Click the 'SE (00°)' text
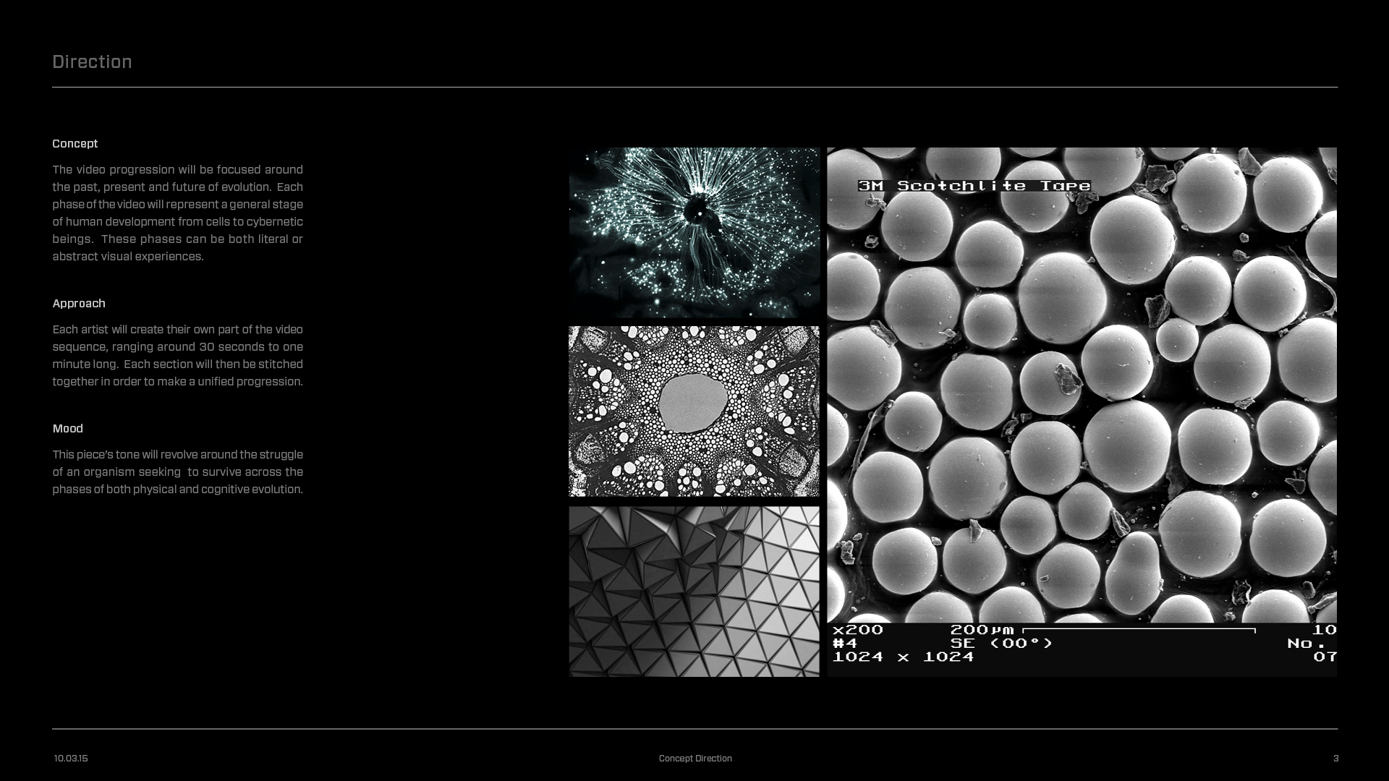1389x781 pixels. 1001,643
